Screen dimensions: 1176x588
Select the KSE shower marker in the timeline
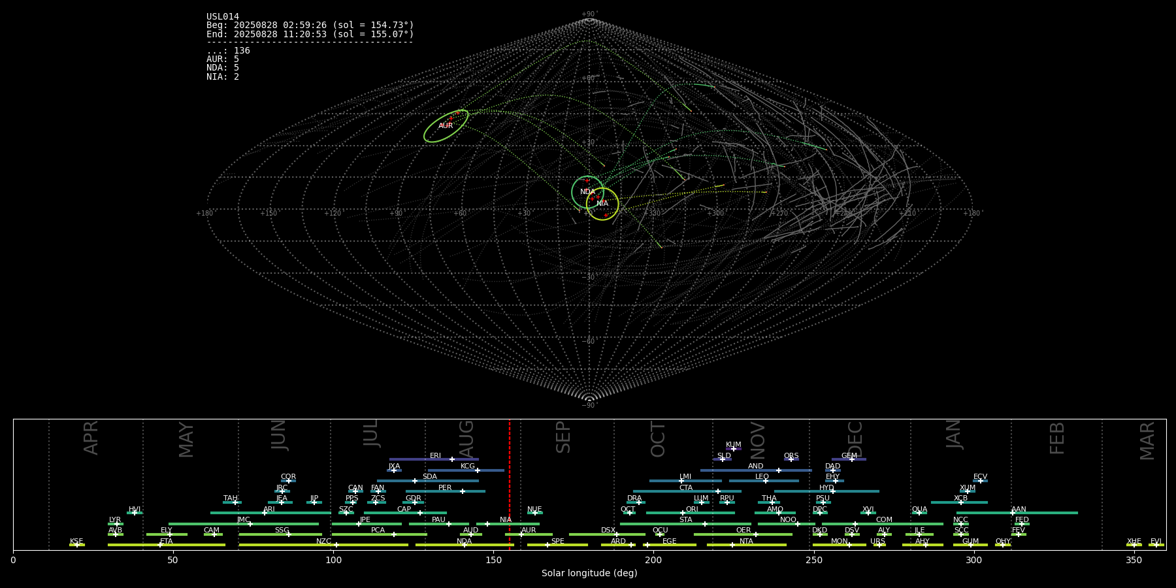pyautogui.click(x=77, y=545)
